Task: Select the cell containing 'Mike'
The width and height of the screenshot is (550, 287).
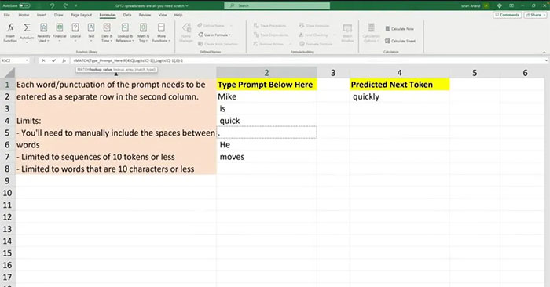Action: click(x=266, y=96)
